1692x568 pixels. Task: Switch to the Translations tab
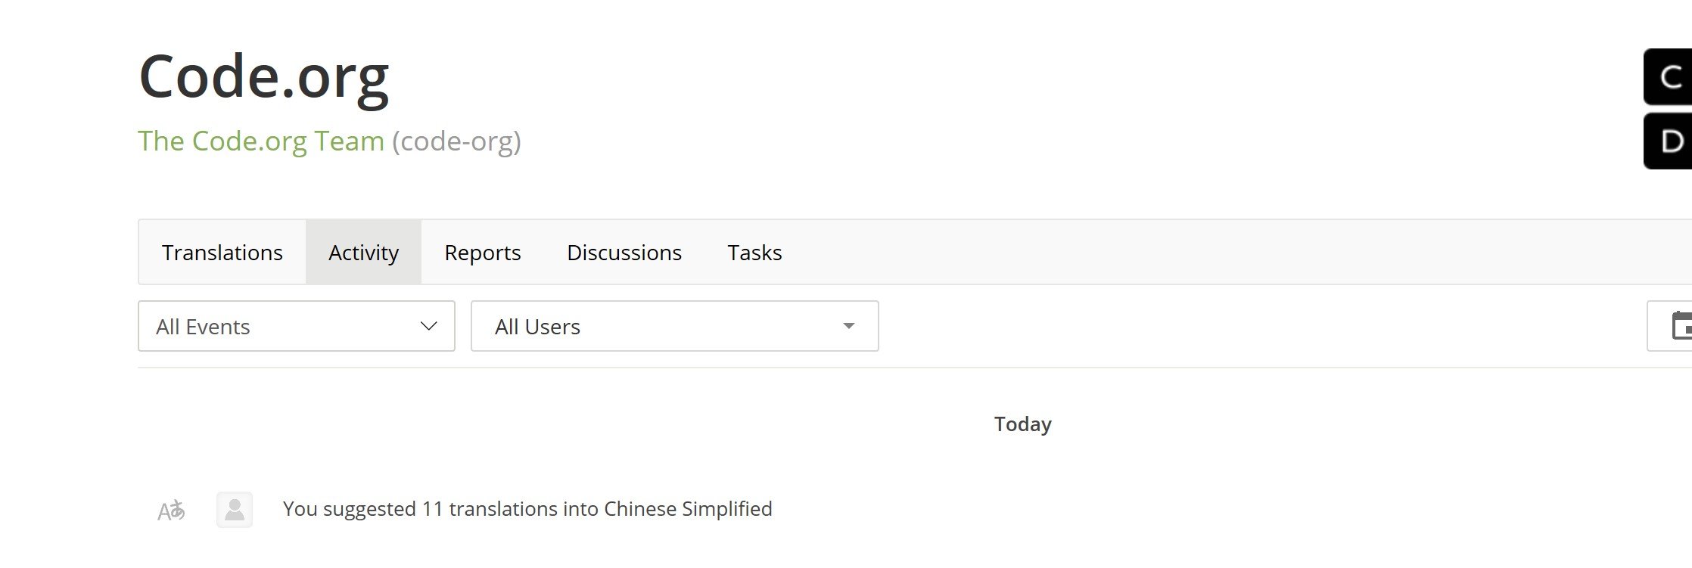(x=222, y=253)
